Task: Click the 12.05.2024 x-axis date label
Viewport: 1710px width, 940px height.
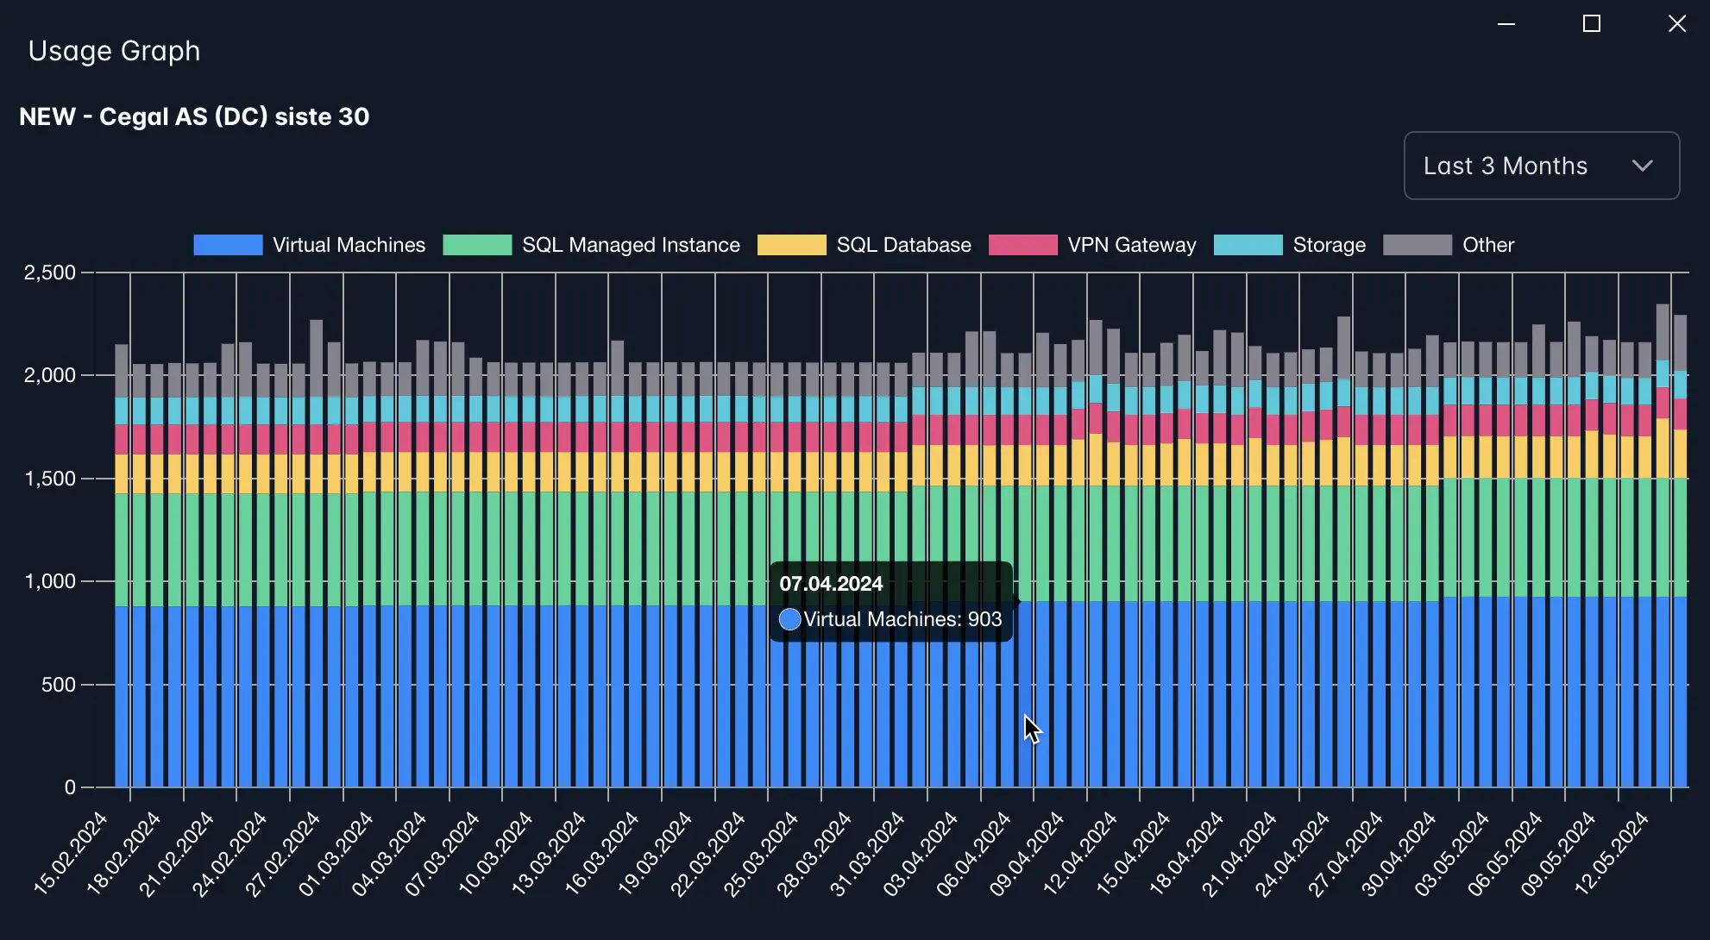Action: click(x=1612, y=854)
